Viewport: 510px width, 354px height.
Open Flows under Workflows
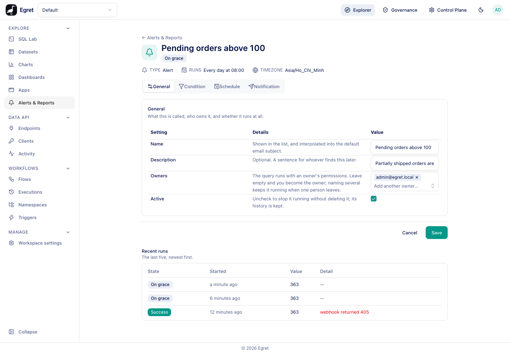coord(39,179)
